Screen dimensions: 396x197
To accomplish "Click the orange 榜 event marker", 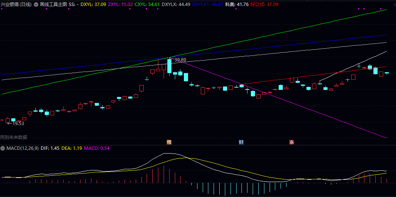I will coord(169,142).
